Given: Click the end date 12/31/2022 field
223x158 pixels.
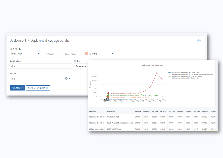Looking at the screenshot, I should pyautogui.click(x=72, y=54).
